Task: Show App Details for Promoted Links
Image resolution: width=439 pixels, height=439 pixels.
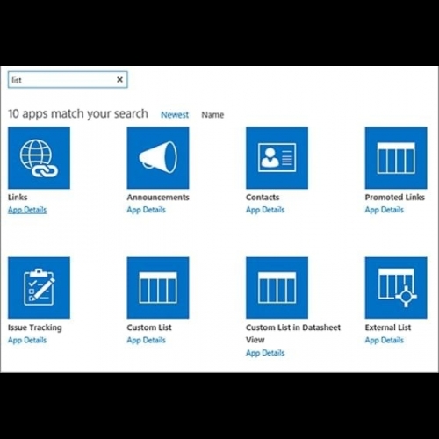Action: click(385, 210)
